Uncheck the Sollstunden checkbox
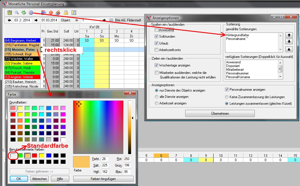 tap(157, 37)
